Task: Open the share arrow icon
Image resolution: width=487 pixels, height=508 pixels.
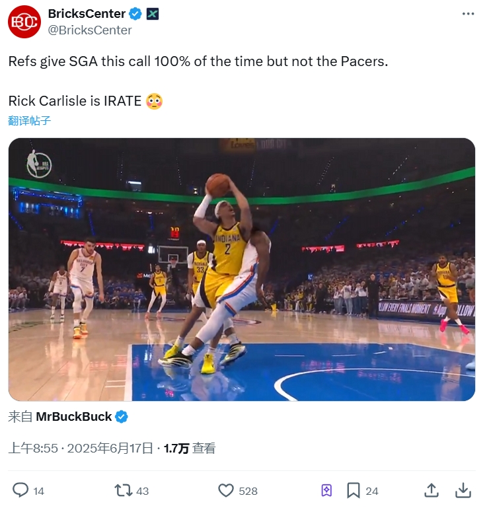Action: pos(431,490)
